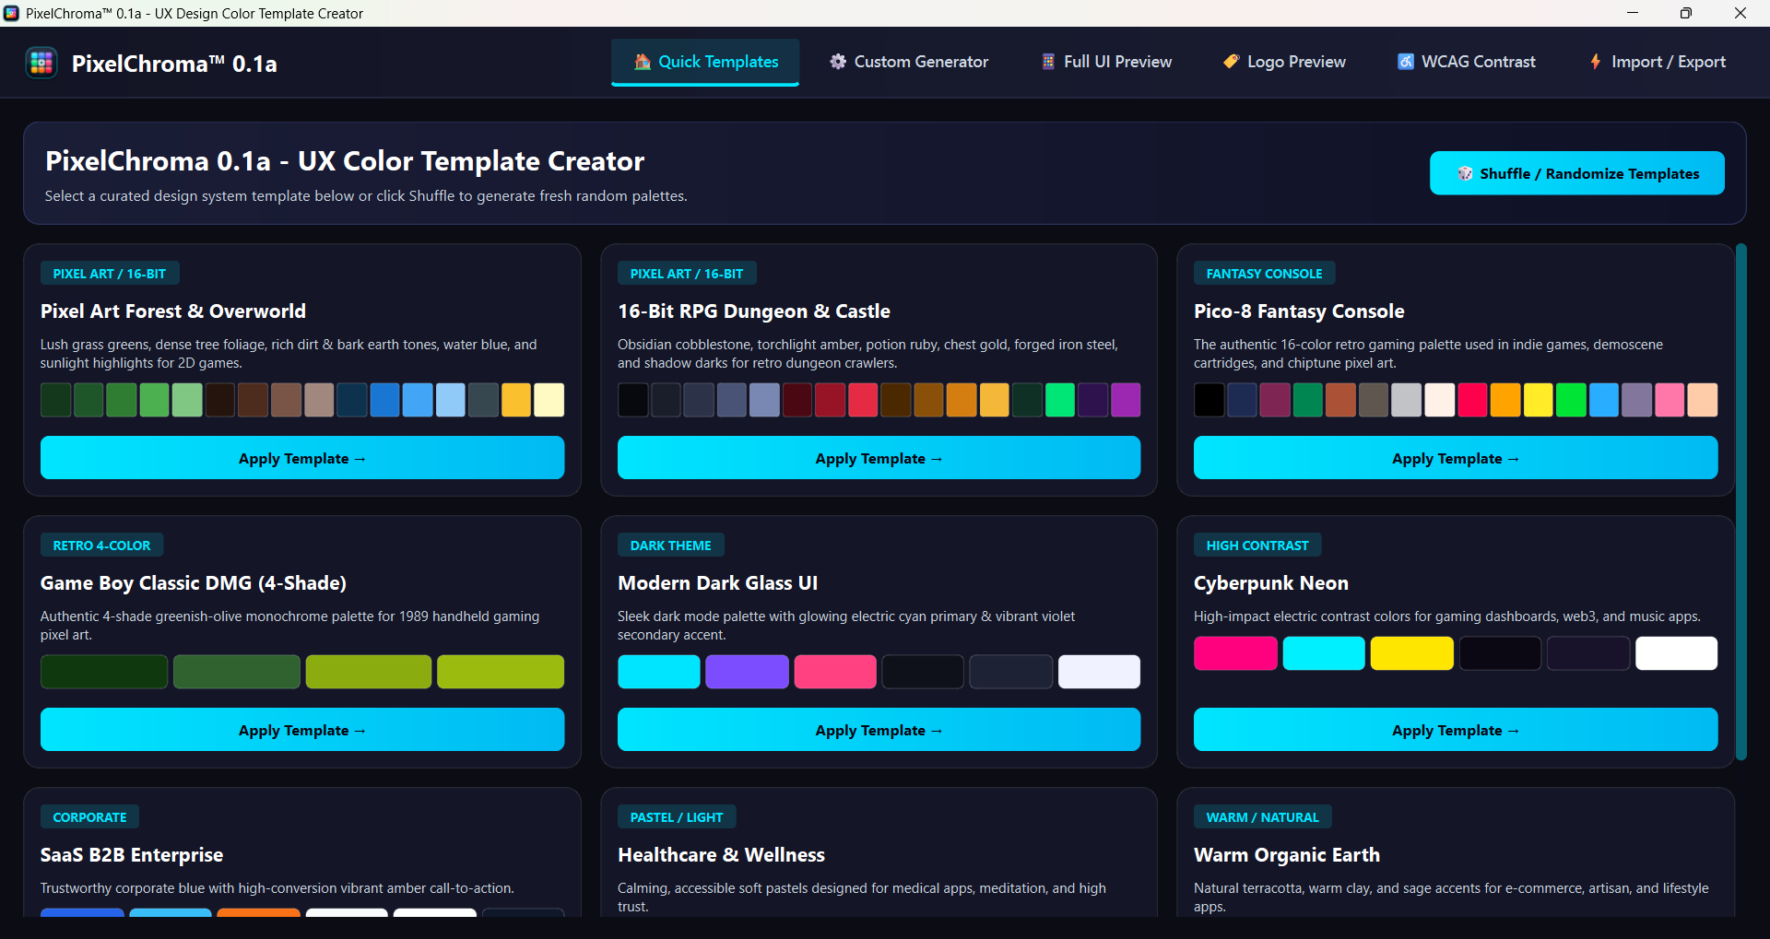Apply the Pixel Art Forest & Overworld template
Screen dimensions: 1770x939
(x=302, y=458)
